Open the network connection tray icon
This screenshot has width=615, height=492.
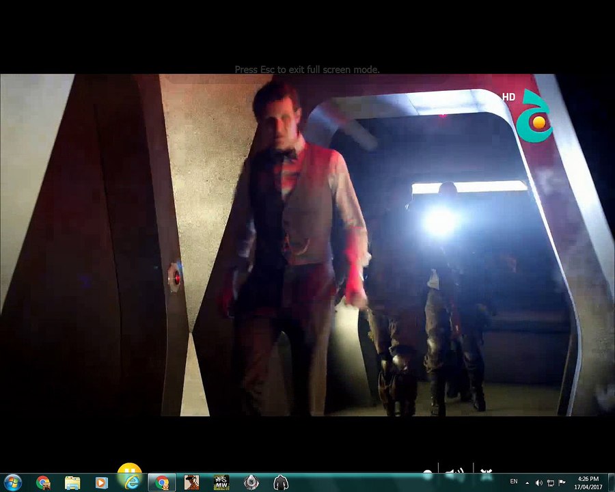(x=551, y=483)
